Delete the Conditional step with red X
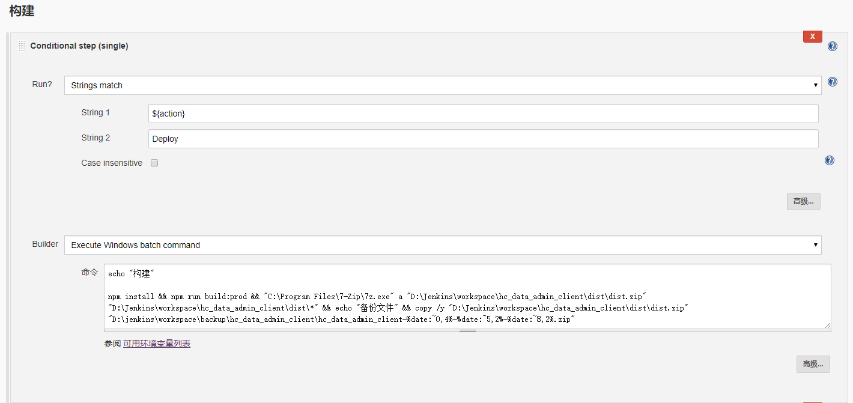Viewport: 853px width, 403px height. coord(812,37)
